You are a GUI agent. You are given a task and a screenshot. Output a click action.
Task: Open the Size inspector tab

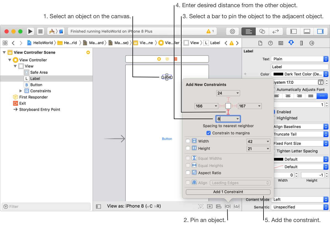click(x=301, y=43)
